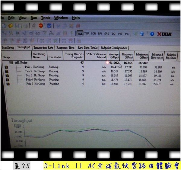Image resolution: width=181 pixels, height=170 pixels.
Task: Toggle the ALL filter button
Action: click(x=80, y=34)
